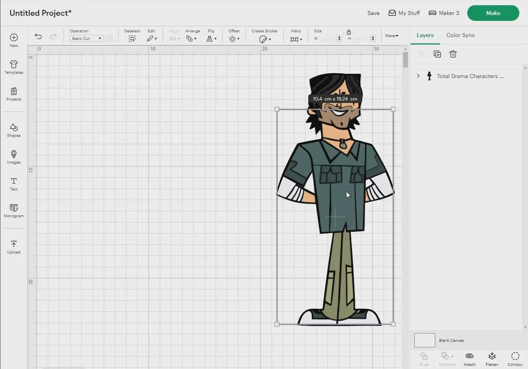Screen dimensions: 528x369
Task: Click the character image on canvas
Action: (335, 199)
